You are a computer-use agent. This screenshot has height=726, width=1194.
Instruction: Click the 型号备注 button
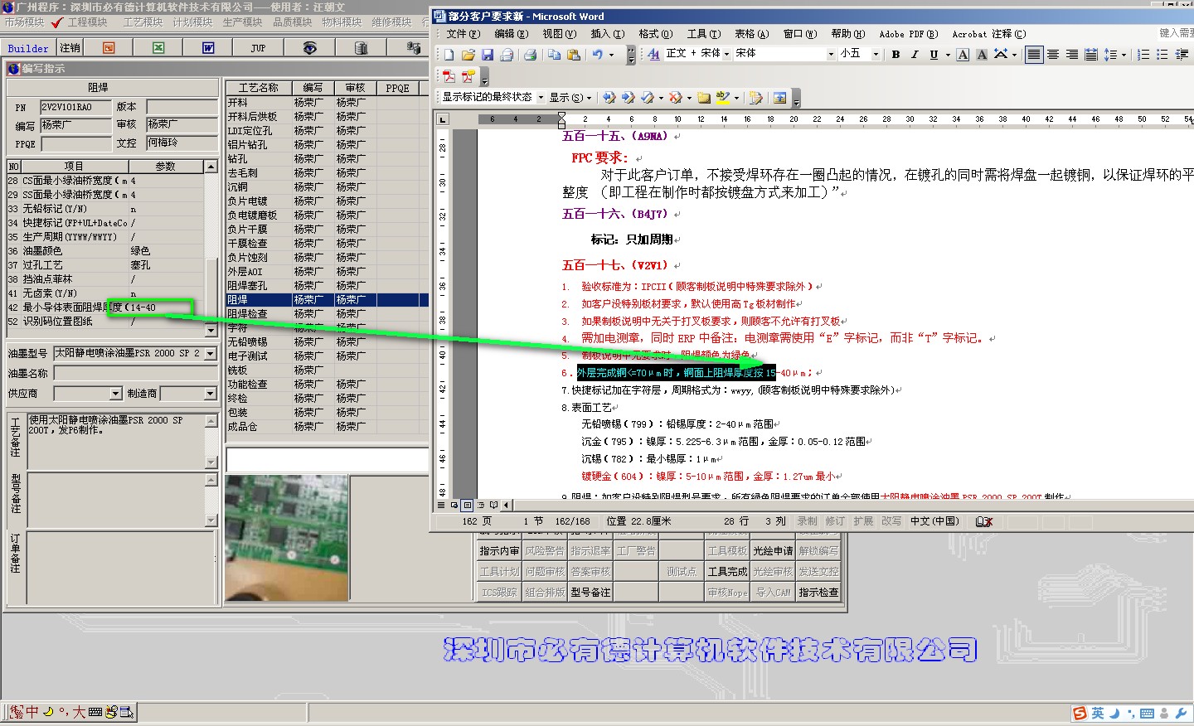click(590, 592)
